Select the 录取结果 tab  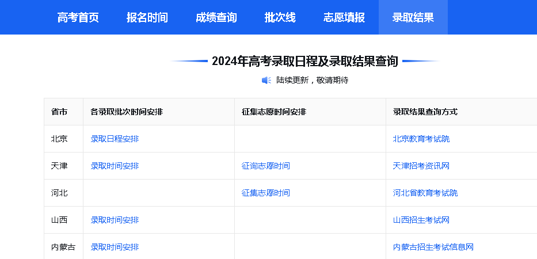pyautogui.click(x=413, y=17)
